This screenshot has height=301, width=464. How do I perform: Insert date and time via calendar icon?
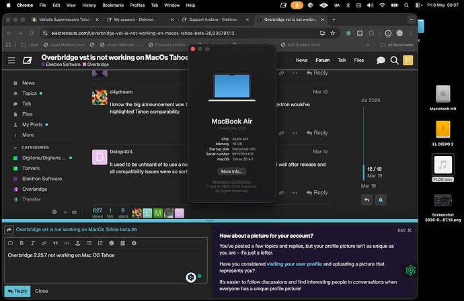coord(122,243)
